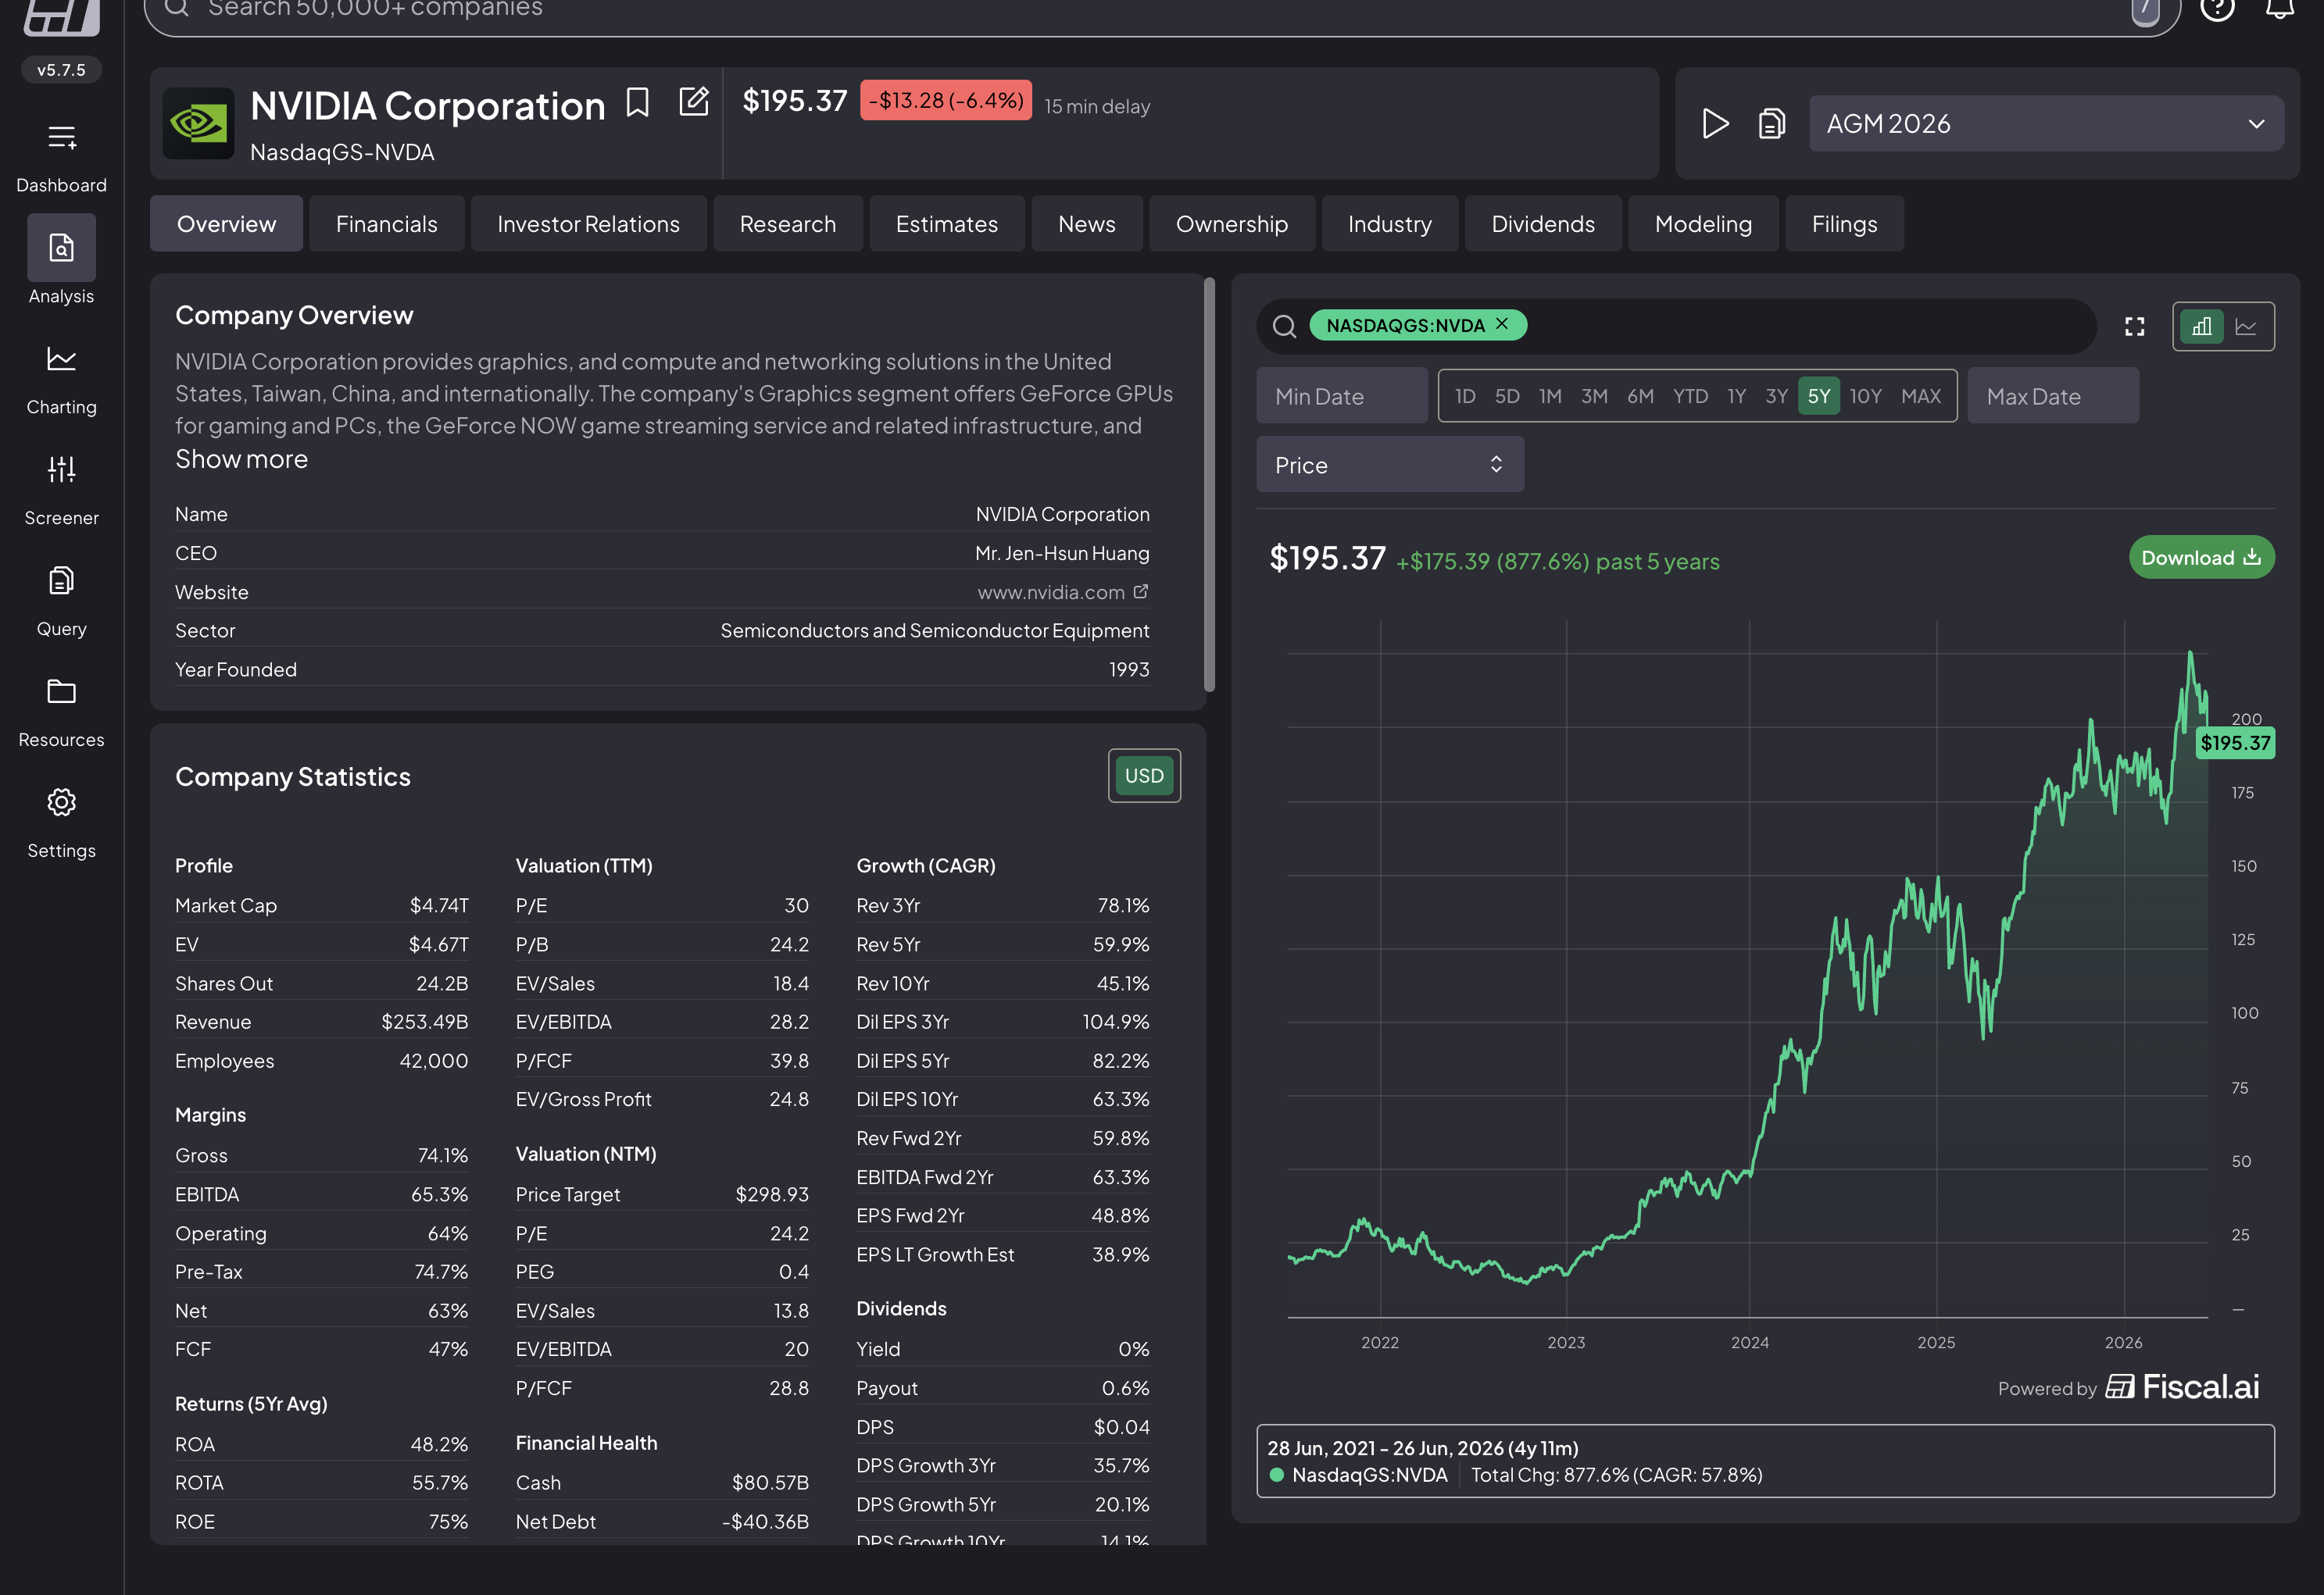Expand the chart to fullscreen
This screenshot has height=1595, width=2324.
2135,326
